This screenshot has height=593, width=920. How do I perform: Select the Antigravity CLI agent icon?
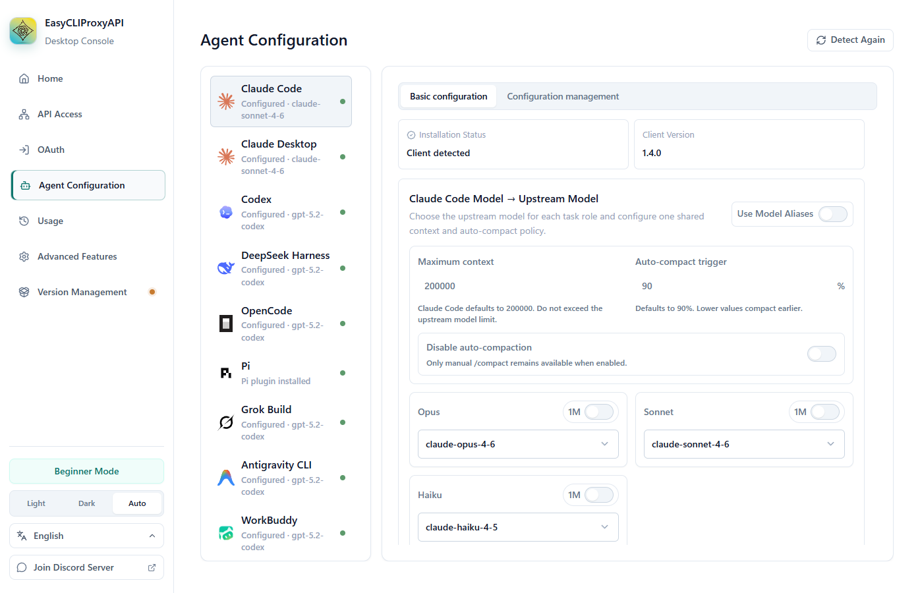point(226,478)
